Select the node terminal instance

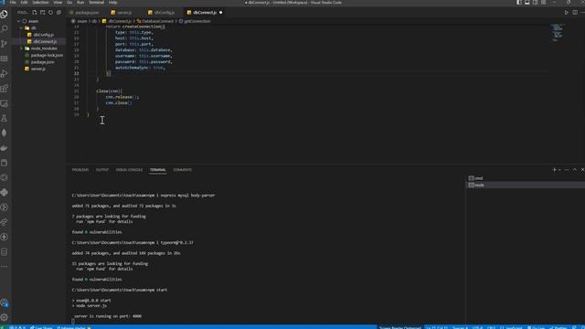[x=525, y=185]
